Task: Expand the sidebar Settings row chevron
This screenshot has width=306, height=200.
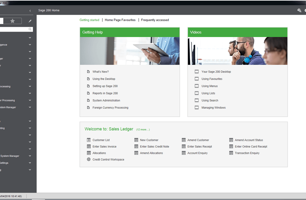Action: 30,163
